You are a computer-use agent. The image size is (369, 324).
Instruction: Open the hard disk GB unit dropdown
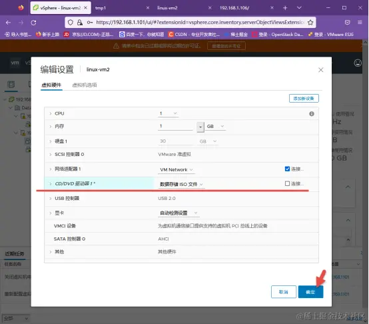pyautogui.click(x=208, y=141)
